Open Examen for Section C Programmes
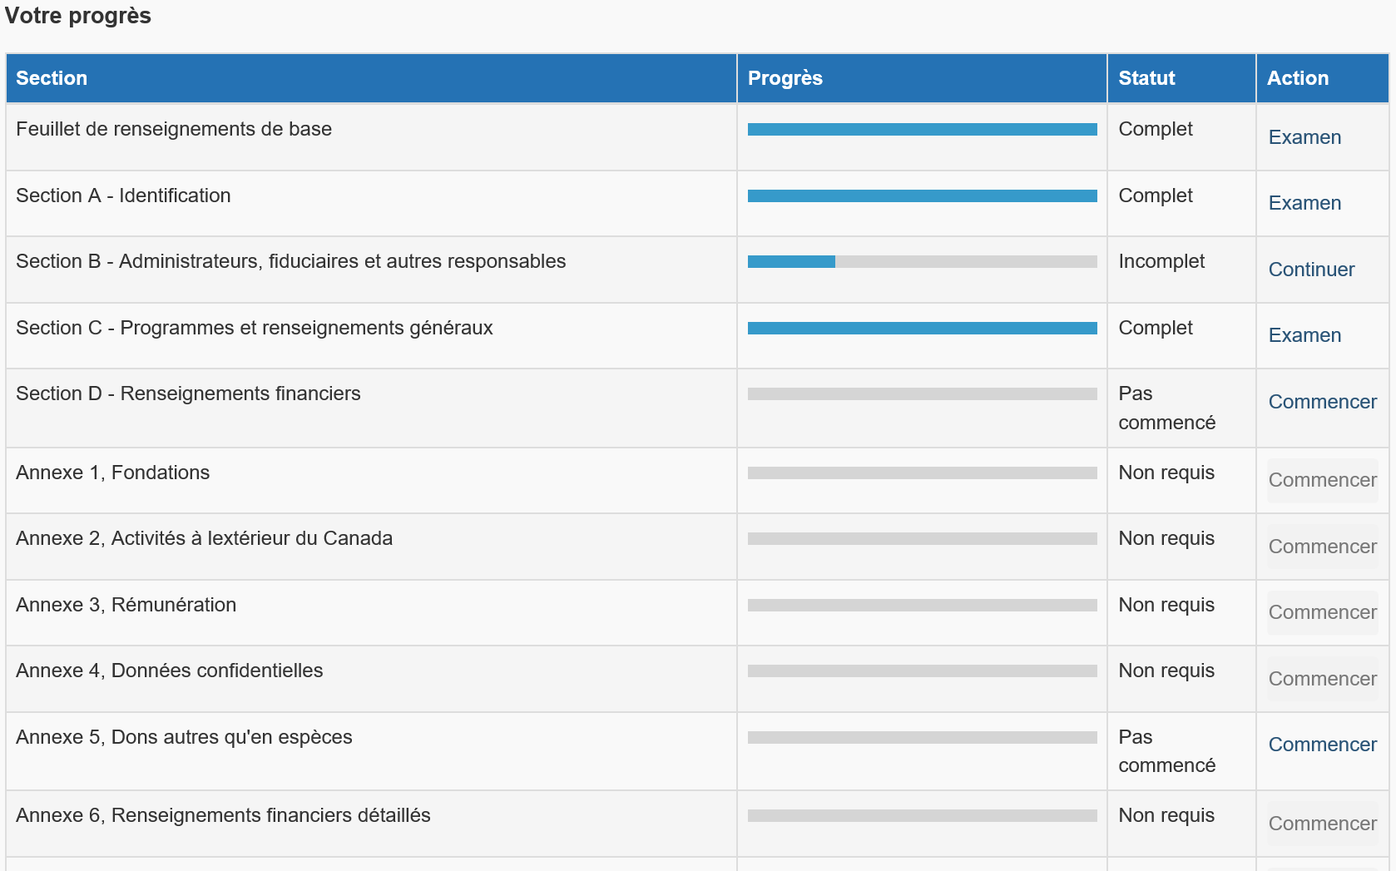The height and width of the screenshot is (871, 1396). [x=1304, y=335]
